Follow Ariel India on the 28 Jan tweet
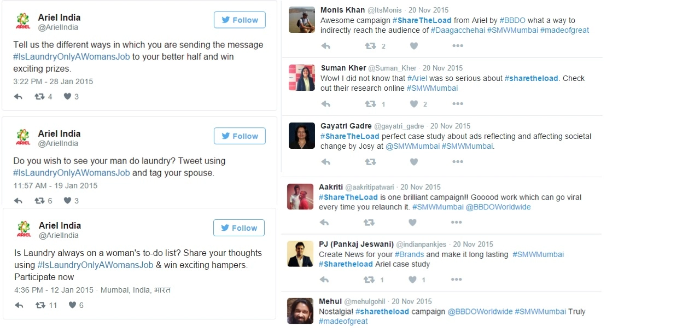This screenshot has height=332, width=700. pyautogui.click(x=240, y=20)
